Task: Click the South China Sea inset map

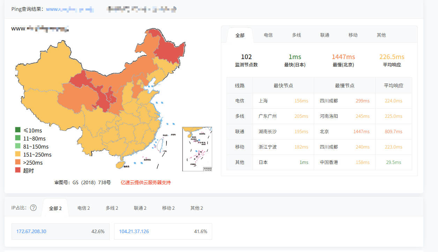Action: [x=197, y=149]
